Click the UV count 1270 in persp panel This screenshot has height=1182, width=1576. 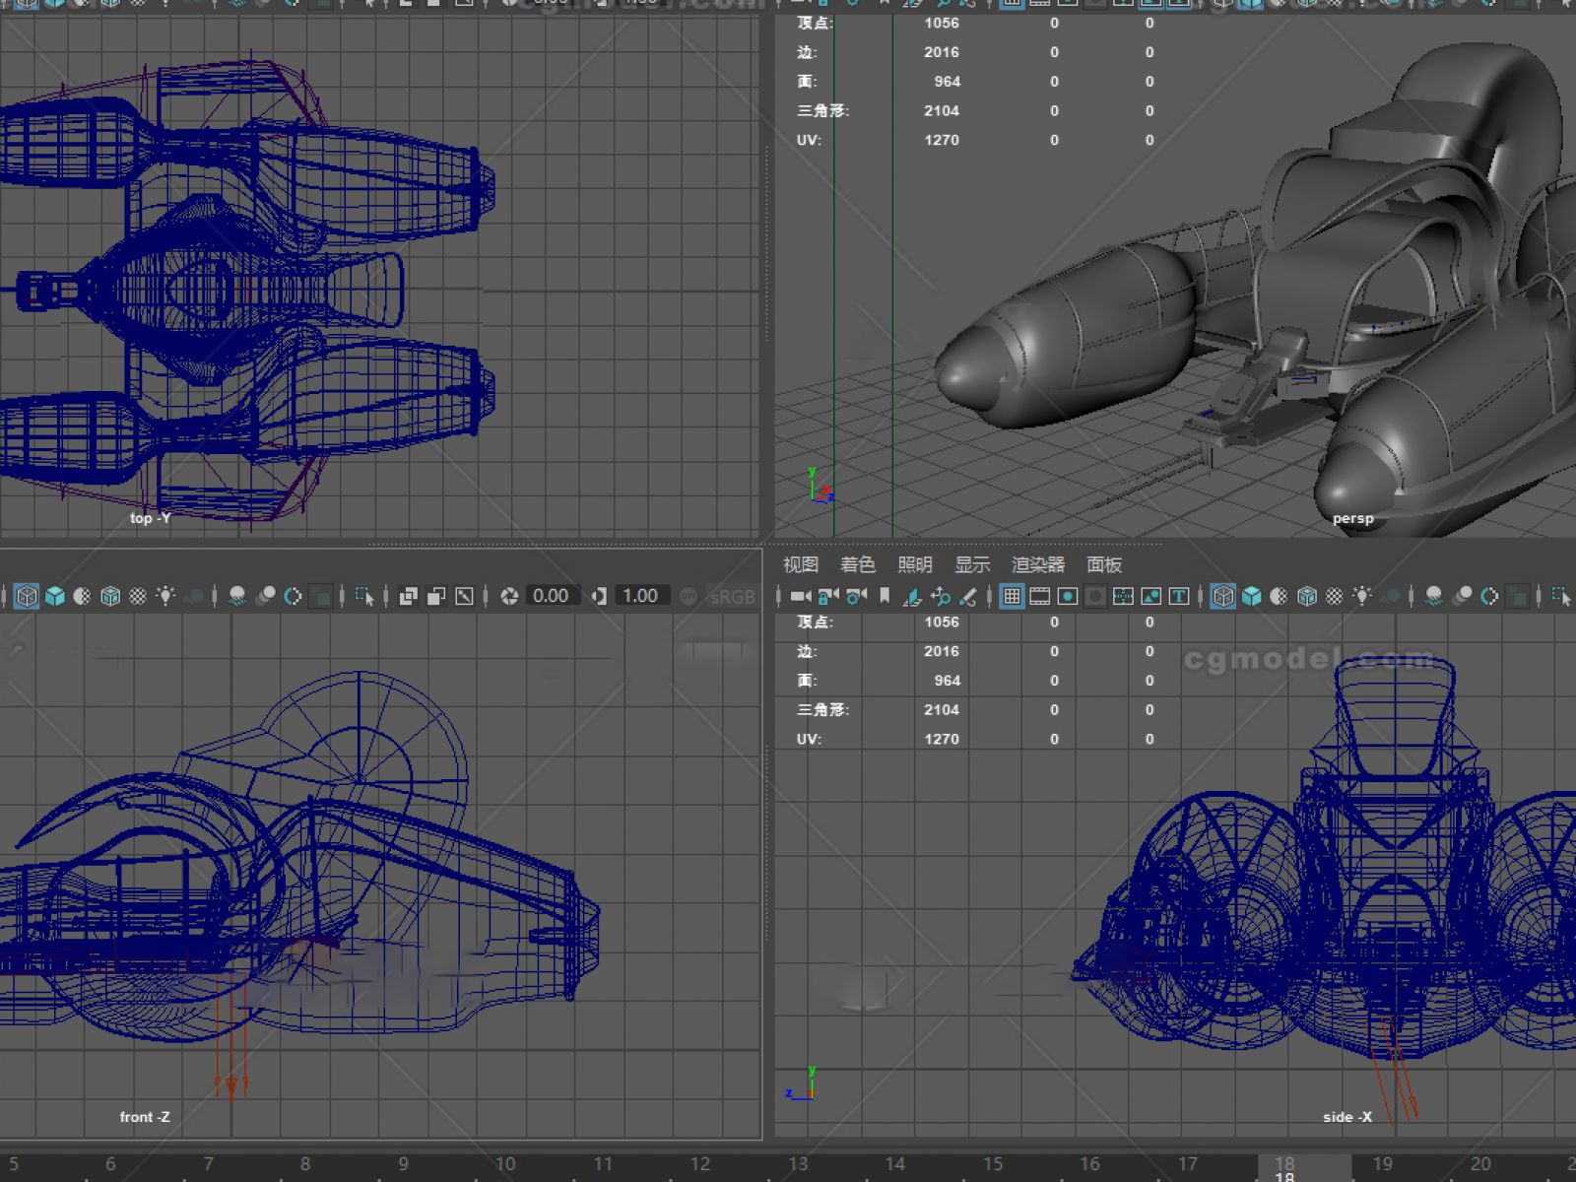coord(942,140)
